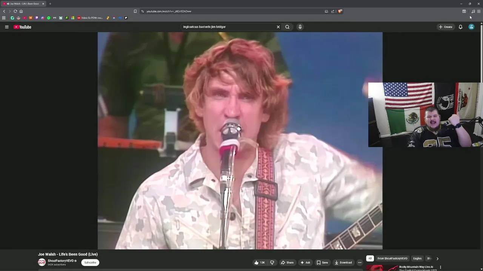This screenshot has height=271, width=483.
Task: Click the address bar URL
Action: coord(169,11)
